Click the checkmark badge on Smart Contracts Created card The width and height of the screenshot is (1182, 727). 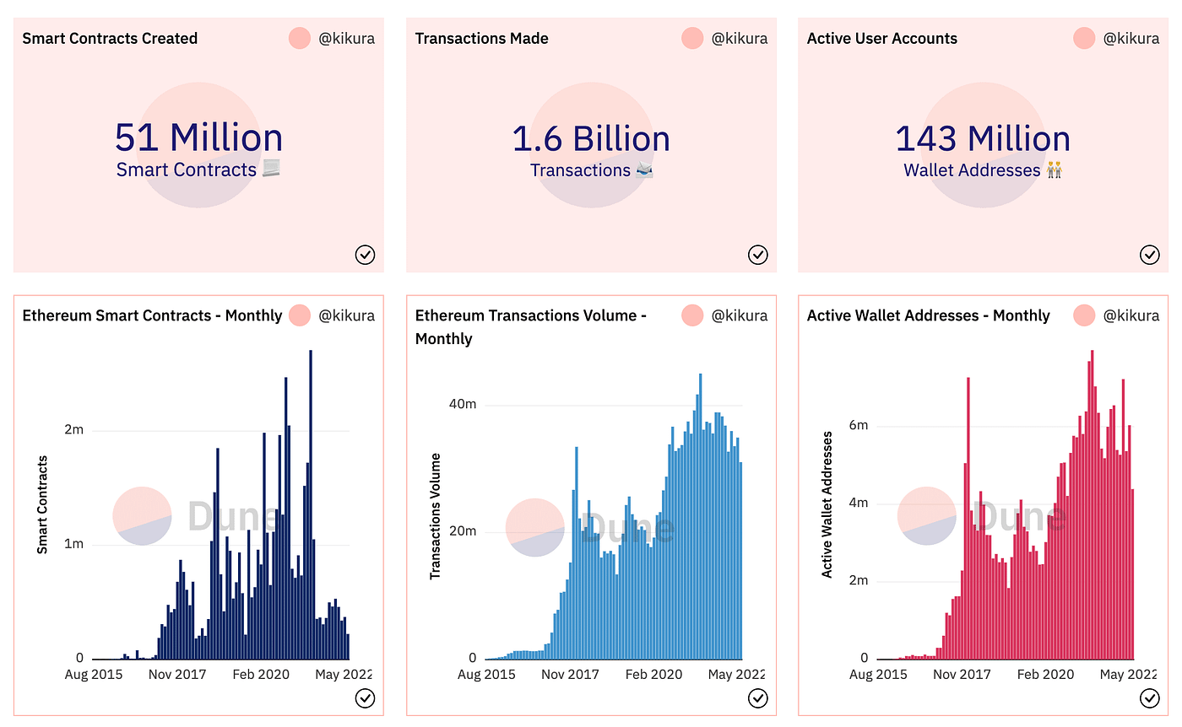[365, 255]
